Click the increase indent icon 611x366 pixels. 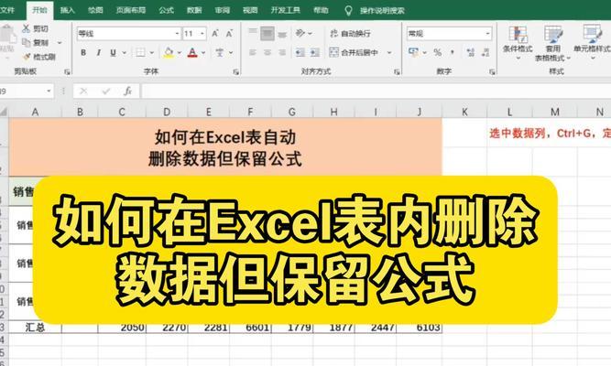[315, 52]
